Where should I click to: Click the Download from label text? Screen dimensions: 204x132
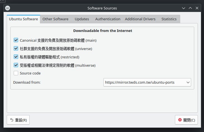[27, 82]
